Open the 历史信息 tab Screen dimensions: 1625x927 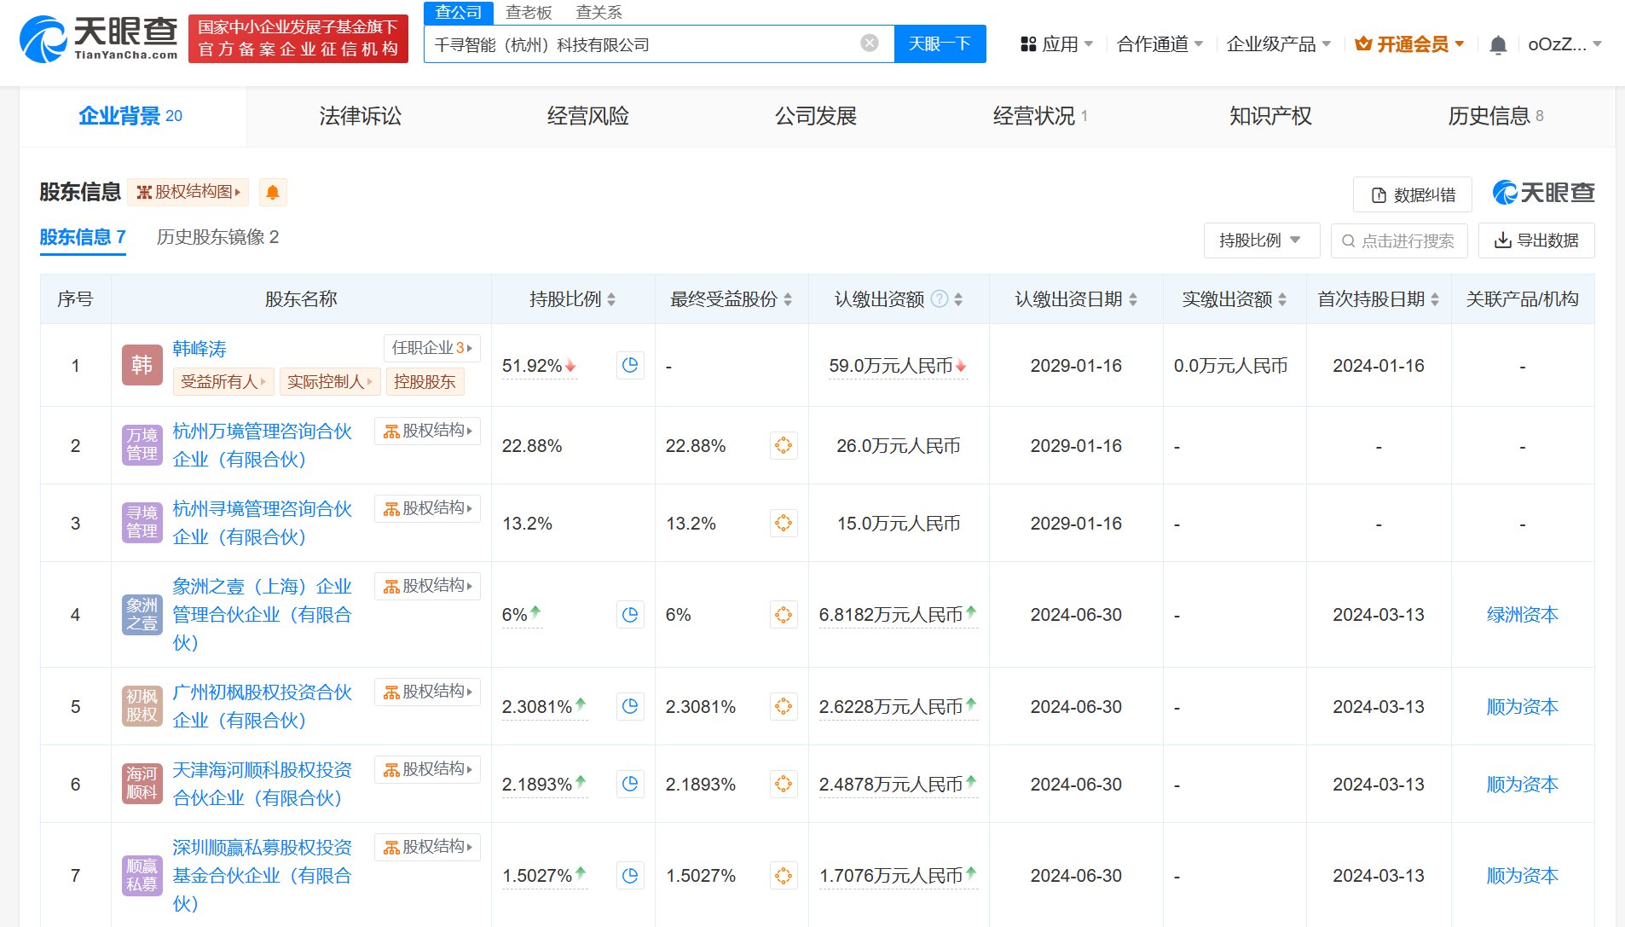1495,116
